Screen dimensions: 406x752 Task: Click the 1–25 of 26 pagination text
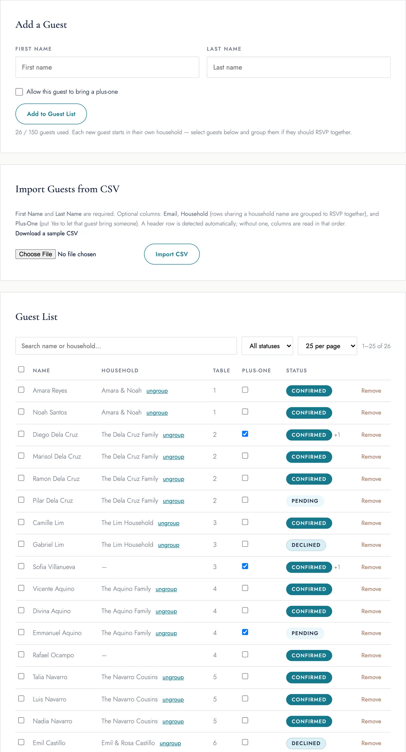pyautogui.click(x=376, y=346)
